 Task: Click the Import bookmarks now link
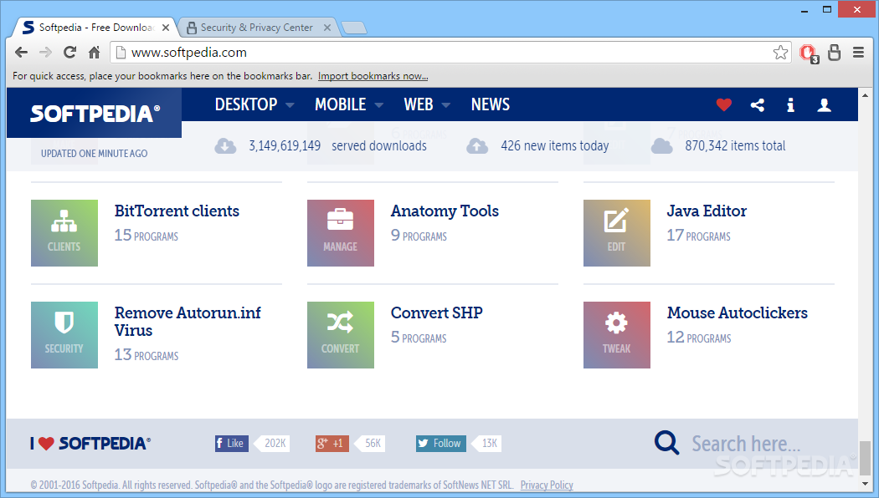[x=373, y=76]
